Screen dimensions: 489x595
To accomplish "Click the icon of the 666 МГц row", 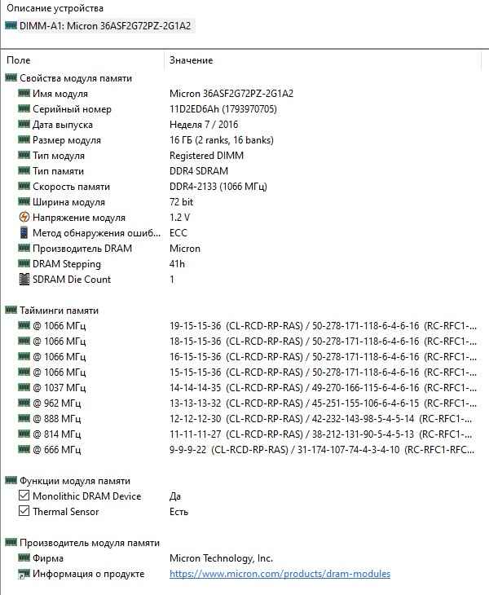I will [24, 449].
